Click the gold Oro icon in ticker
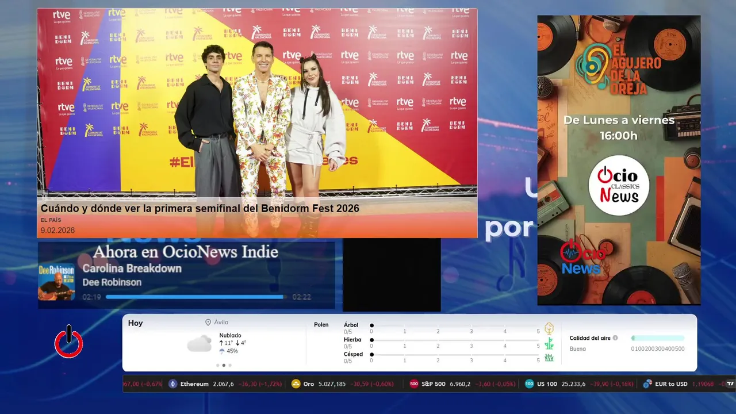 tap(296, 384)
